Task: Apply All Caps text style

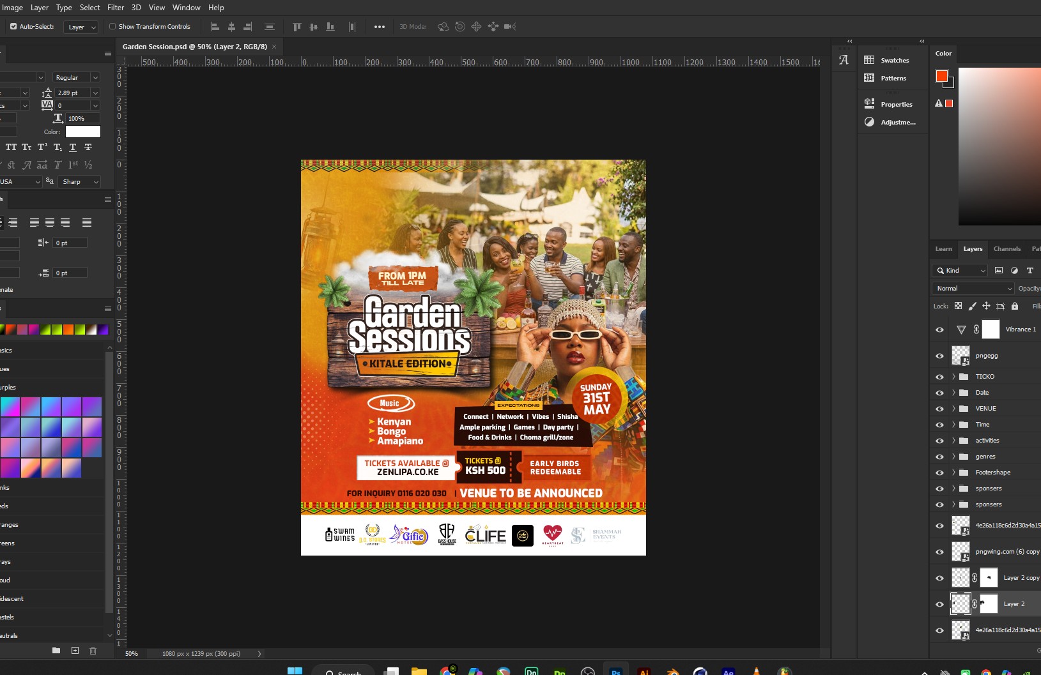Action: 12,148
